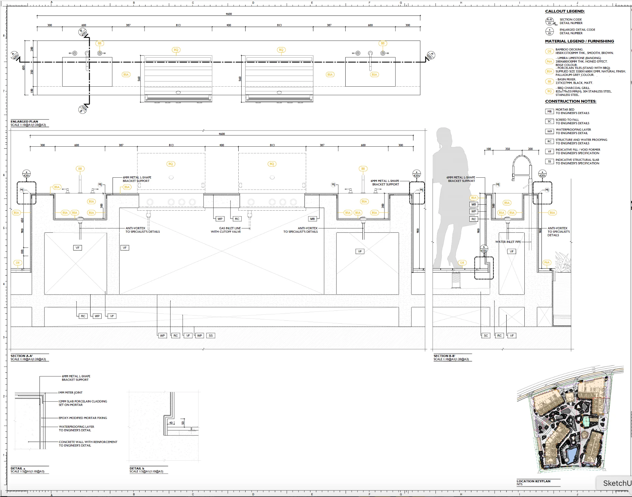The width and height of the screenshot is (632, 497).
Task: Click the SS tag below Section A-A' slab
Action: tap(211, 336)
